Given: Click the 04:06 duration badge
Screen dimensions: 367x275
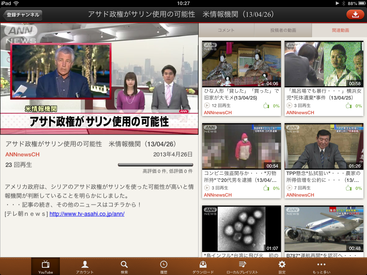Looking at the screenshot, I should click(272, 83).
